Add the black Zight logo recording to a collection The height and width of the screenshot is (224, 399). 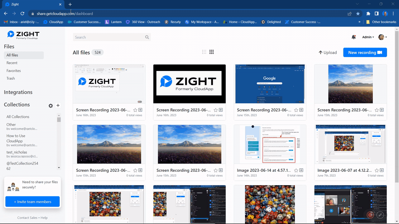(x=221, y=110)
